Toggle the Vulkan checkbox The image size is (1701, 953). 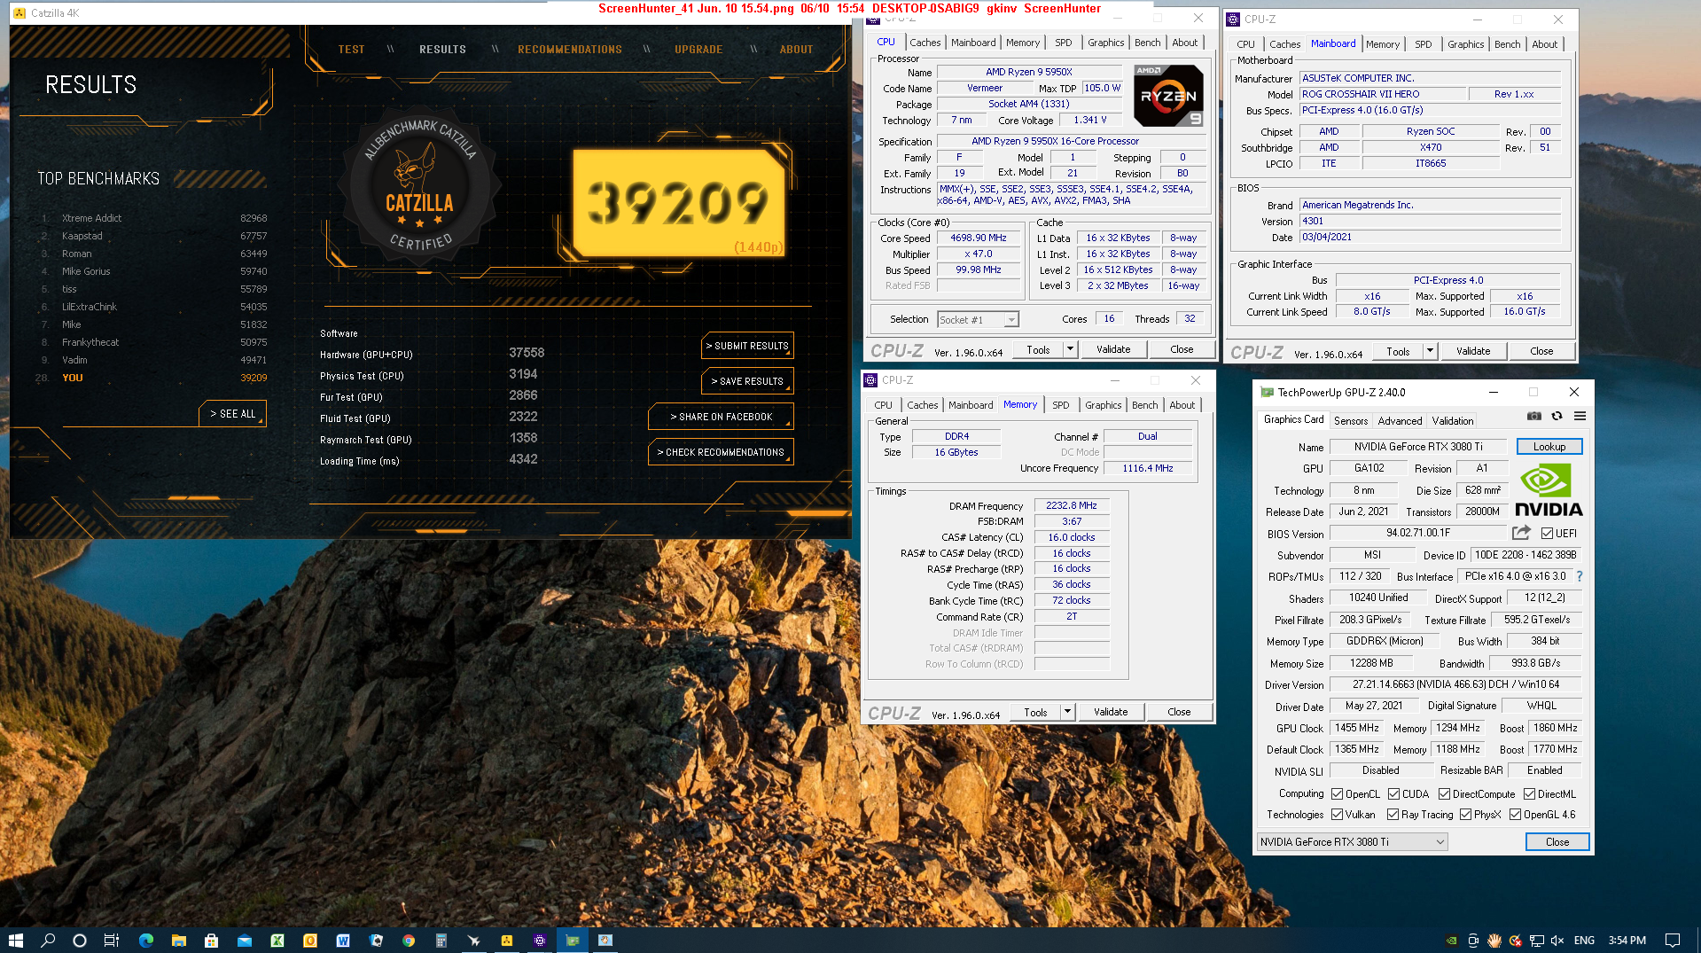pyautogui.click(x=1337, y=815)
